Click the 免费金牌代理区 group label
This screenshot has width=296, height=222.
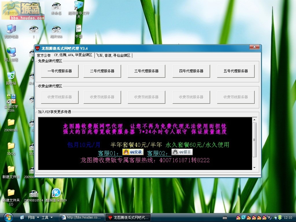(x=50, y=61)
